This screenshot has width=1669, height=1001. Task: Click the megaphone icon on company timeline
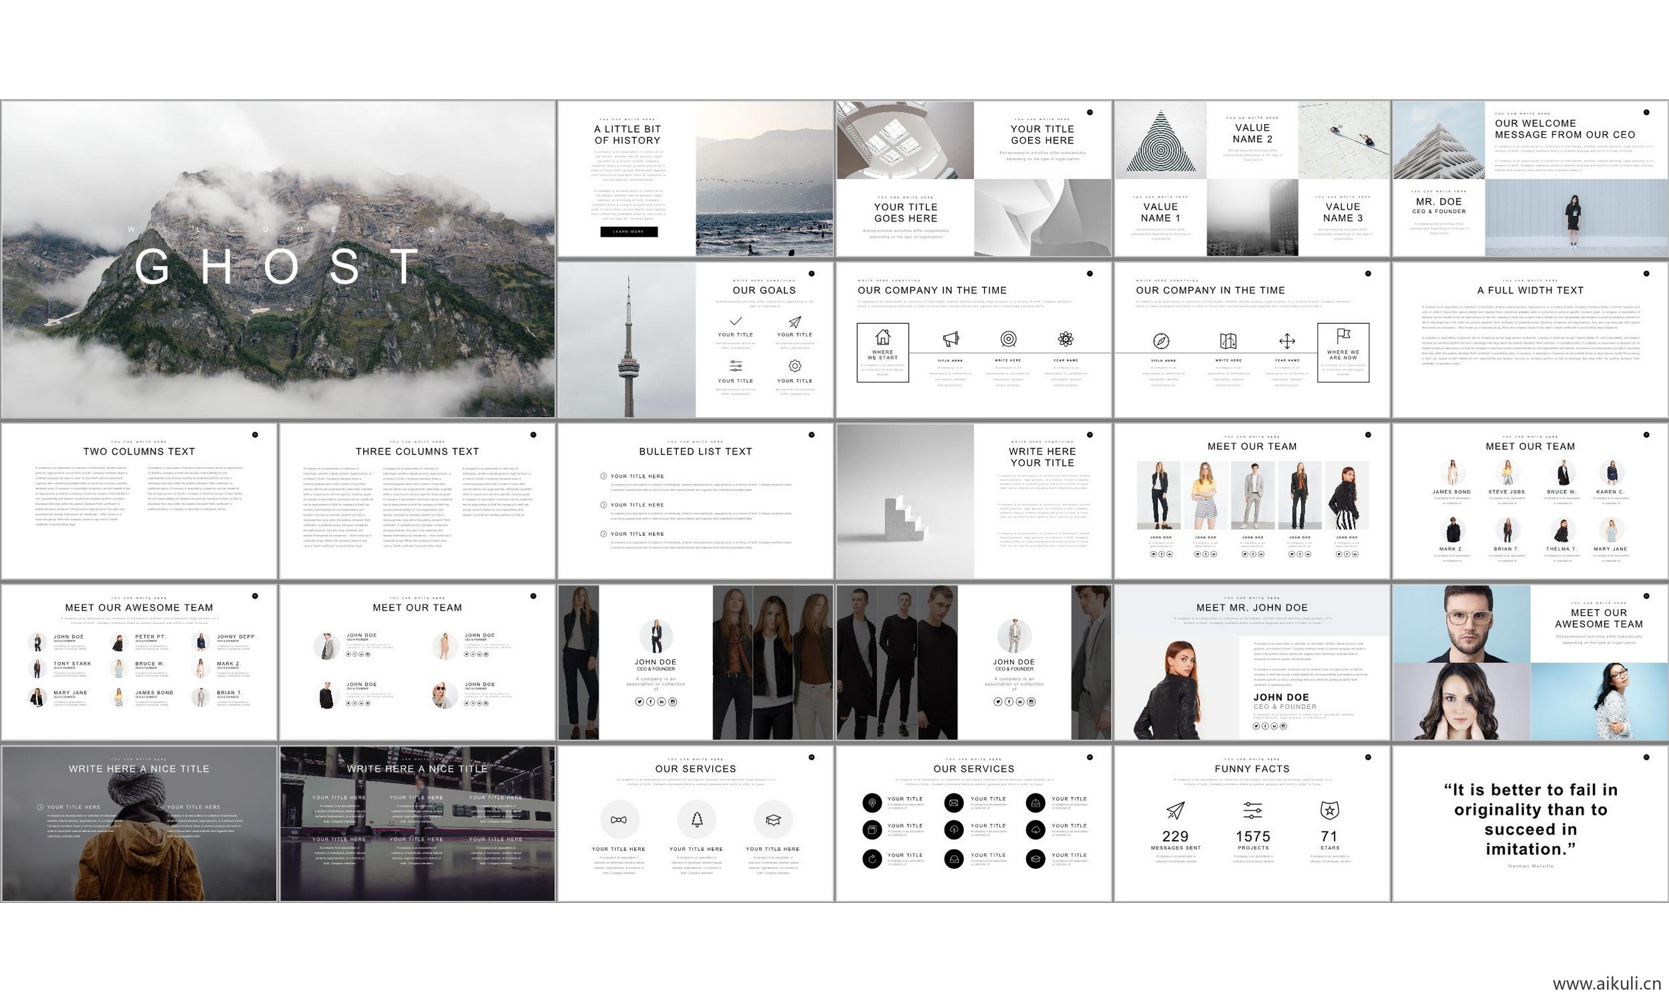tap(951, 339)
